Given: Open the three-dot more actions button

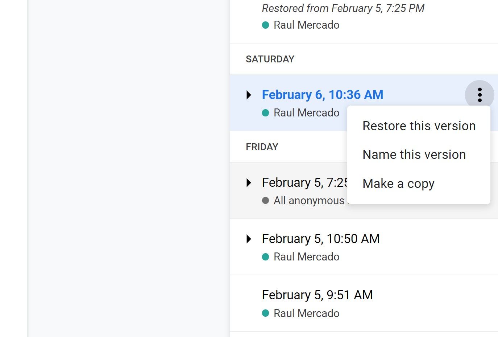Looking at the screenshot, I should 480,95.
